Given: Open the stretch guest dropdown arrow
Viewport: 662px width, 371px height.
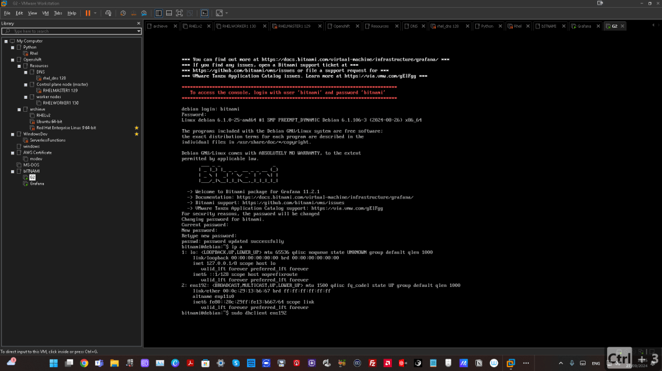Looking at the screenshot, I should (x=227, y=13).
